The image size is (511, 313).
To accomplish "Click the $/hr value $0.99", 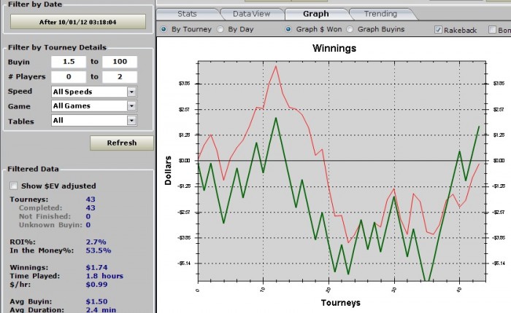I will pyautogui.click(x=97, y=285).
